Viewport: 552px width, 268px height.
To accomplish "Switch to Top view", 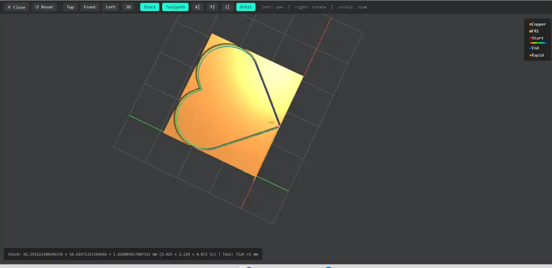I will 70,7.
